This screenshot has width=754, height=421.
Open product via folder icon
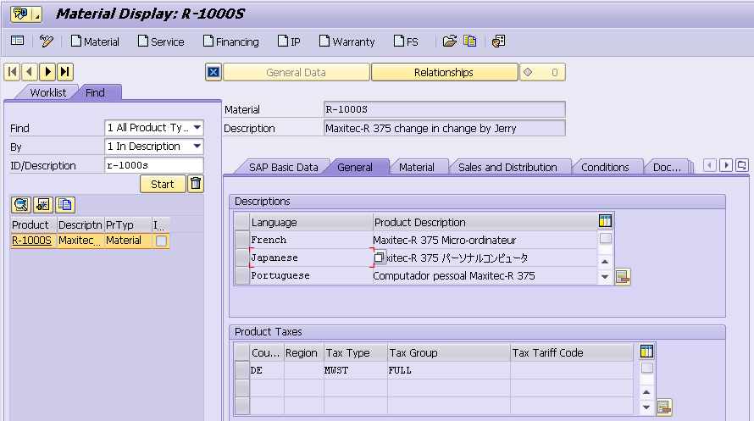(x=450, y=41)
